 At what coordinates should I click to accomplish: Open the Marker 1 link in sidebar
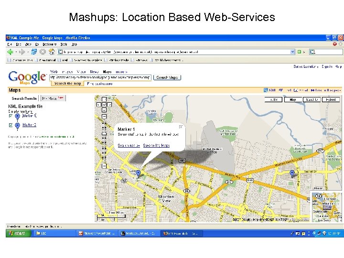tap(30, 116)
